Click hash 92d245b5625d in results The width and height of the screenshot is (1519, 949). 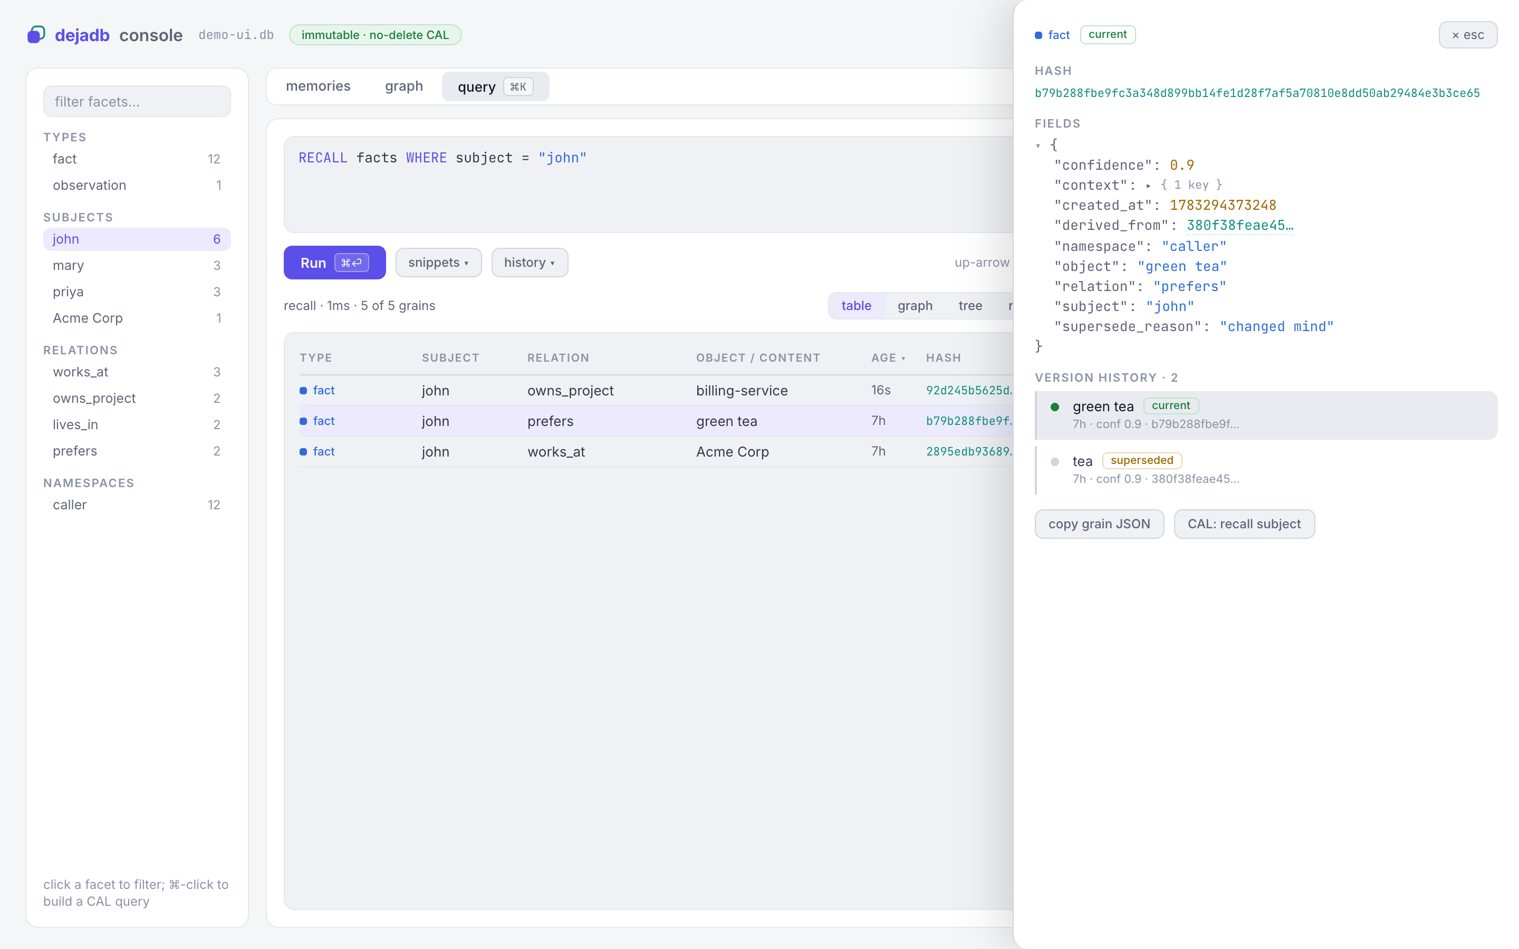coord(968,390)
